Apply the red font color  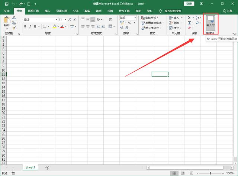(62, 26)
